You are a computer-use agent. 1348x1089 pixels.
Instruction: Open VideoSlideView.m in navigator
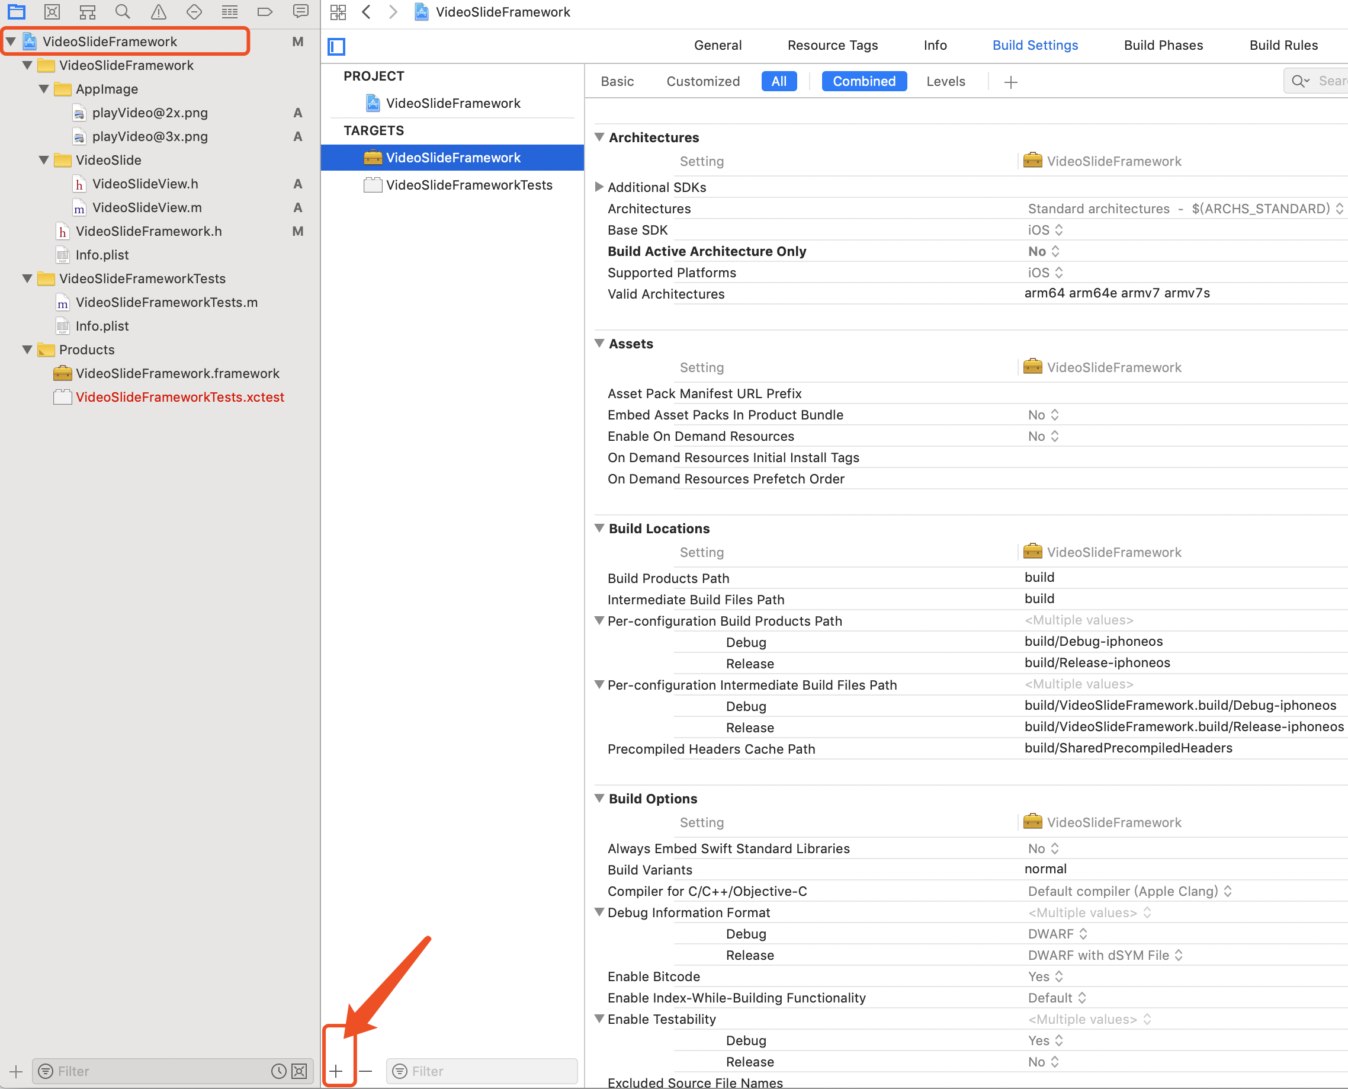click(x=147, y=207)
